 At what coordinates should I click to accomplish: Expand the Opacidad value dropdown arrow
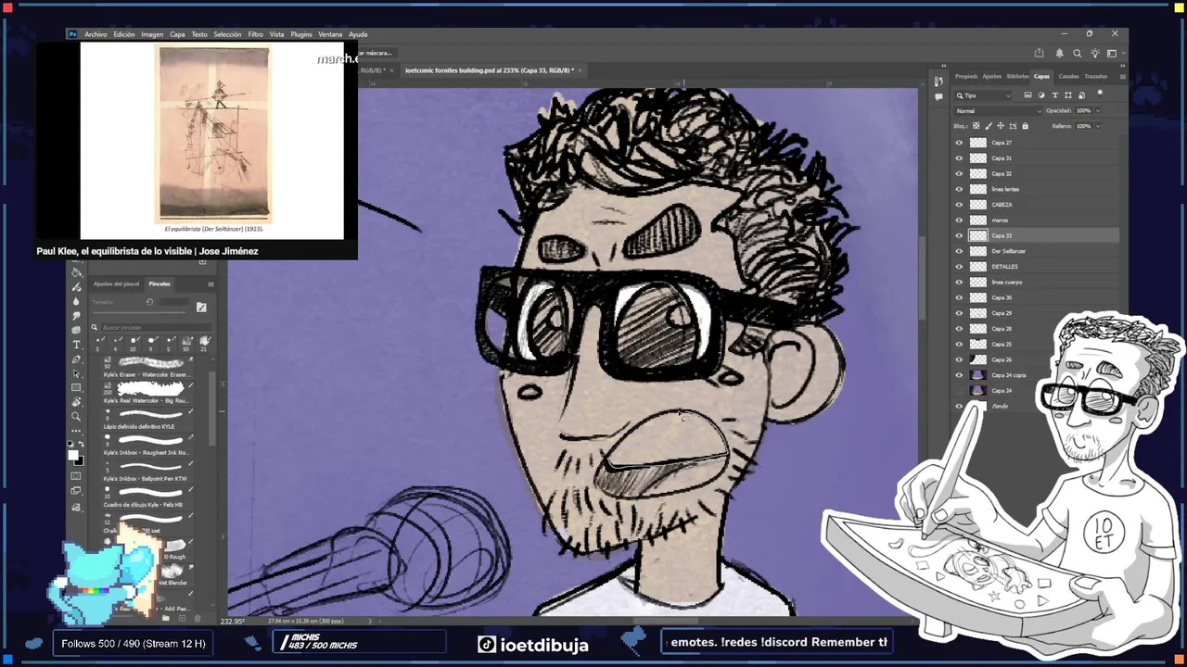(x=1098, y=111)
